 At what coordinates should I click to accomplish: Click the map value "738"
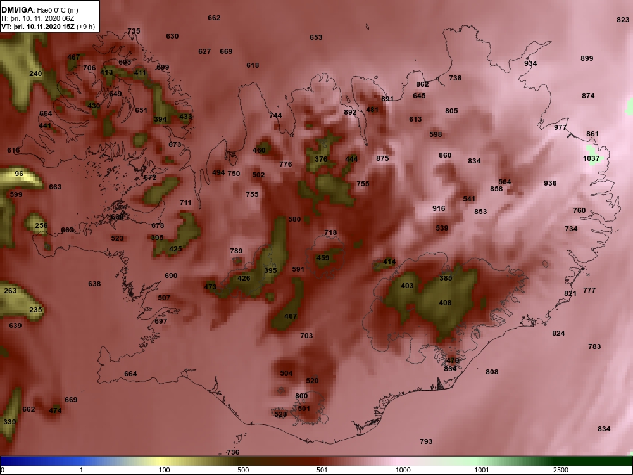point(455,78)
